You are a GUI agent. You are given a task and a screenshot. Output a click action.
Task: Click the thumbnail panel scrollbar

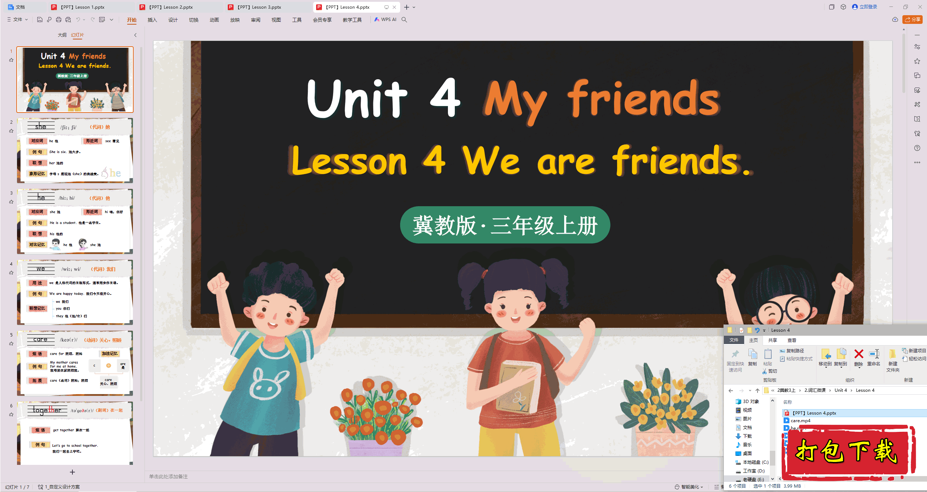point(141,224)
